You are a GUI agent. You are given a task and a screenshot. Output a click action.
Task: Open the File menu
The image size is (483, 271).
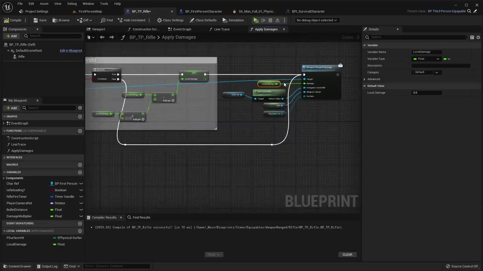(20, 4)
